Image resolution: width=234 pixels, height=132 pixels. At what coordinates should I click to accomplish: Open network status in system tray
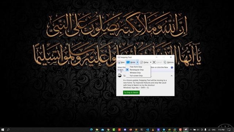[x=209, y=130]
